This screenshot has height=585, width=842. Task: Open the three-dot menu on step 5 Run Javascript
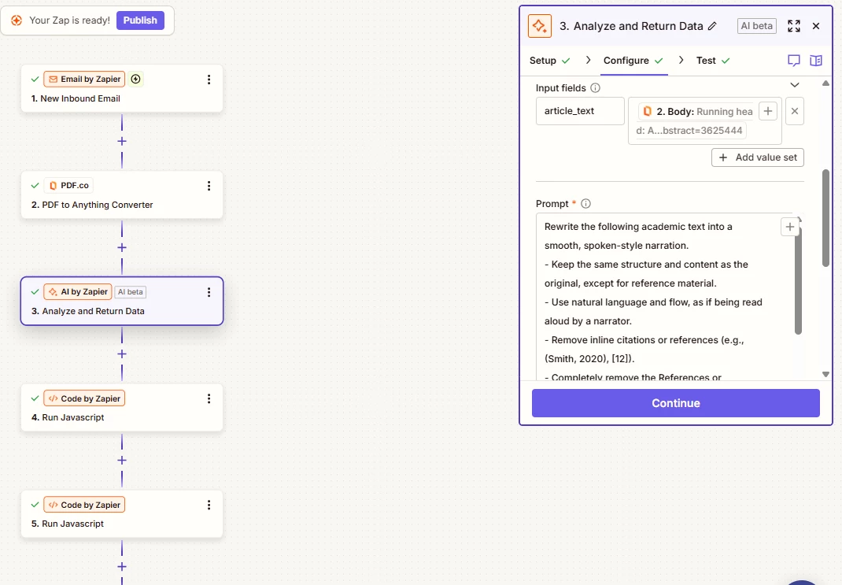point(209,505)
